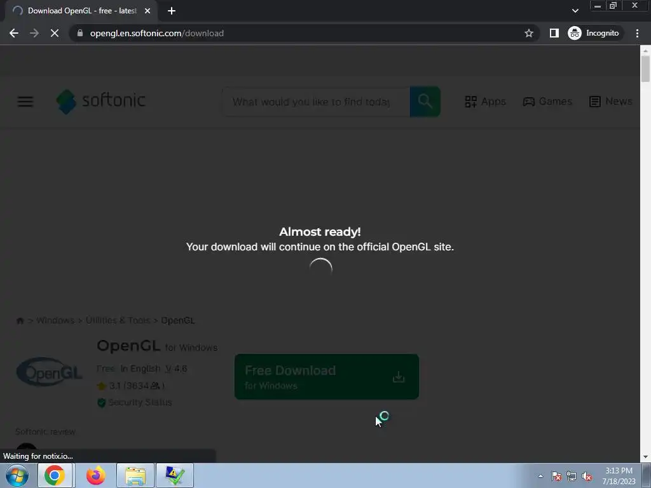Click the Softonic search input field
Viewport: 651px width, 488px height.
tap(316, 102)
